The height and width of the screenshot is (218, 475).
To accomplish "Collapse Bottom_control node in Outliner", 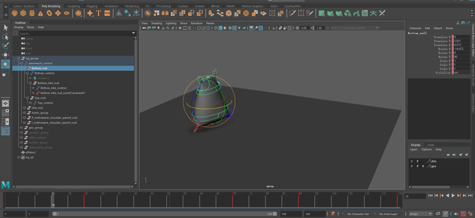I will 27,73.
